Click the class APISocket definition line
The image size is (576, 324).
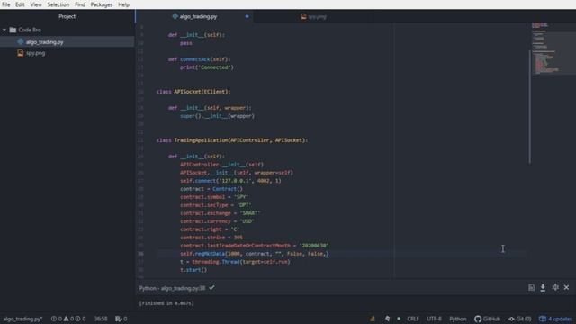tap(193, 92)
